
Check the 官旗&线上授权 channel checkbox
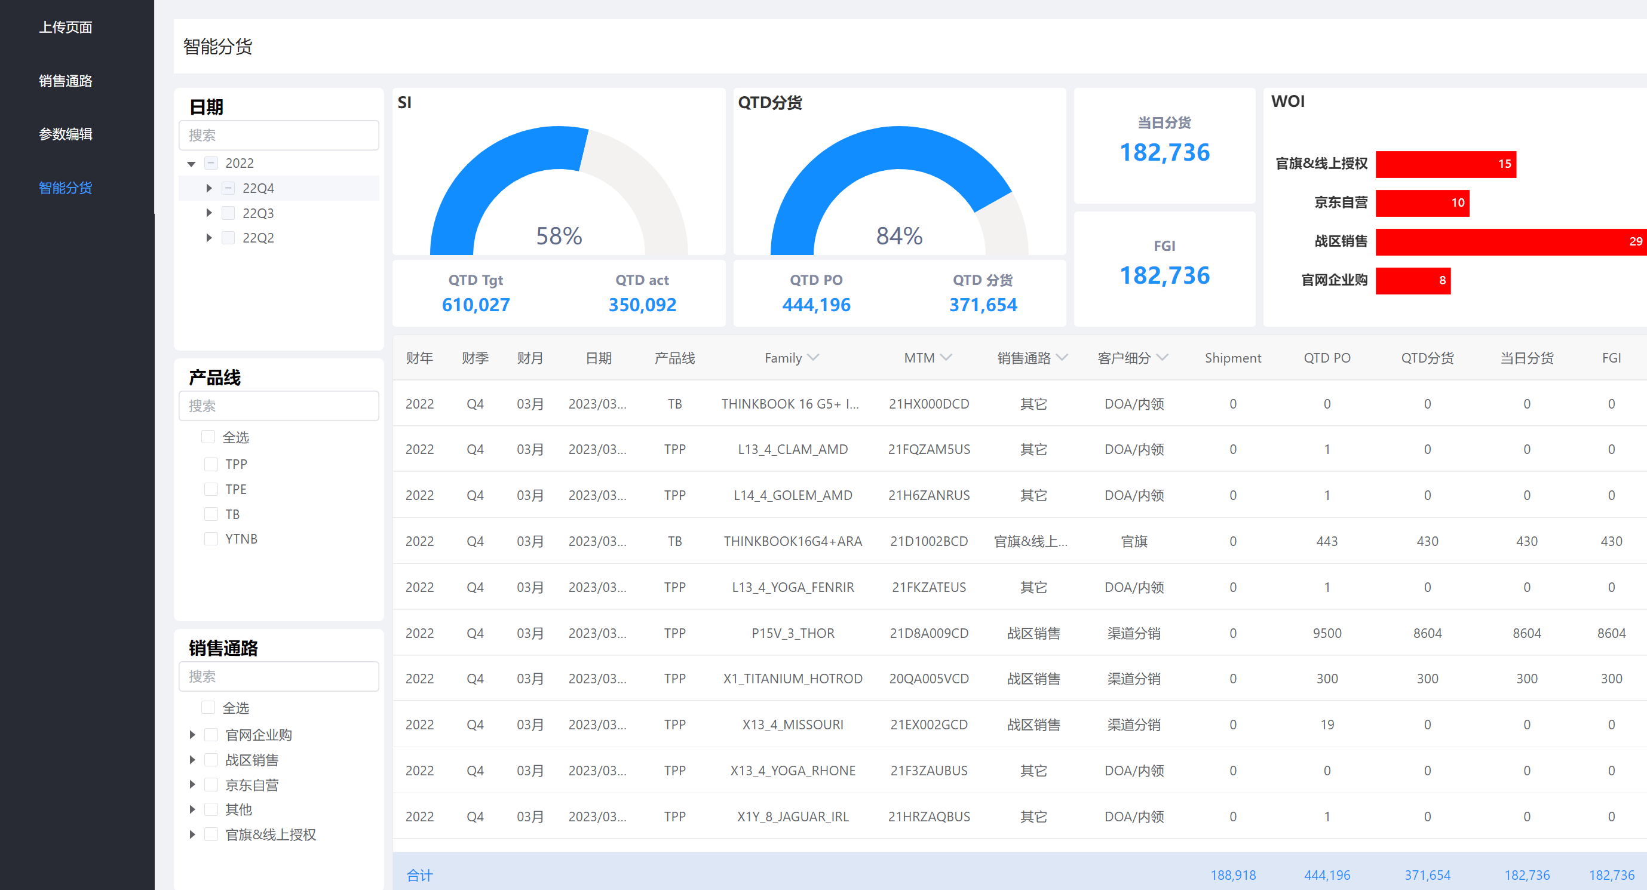coord(211,834)
